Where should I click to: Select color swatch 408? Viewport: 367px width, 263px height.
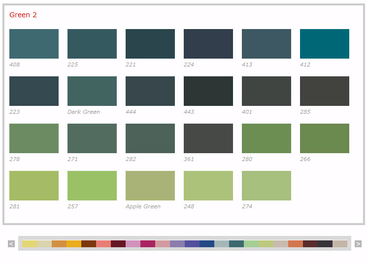point(34,44)
